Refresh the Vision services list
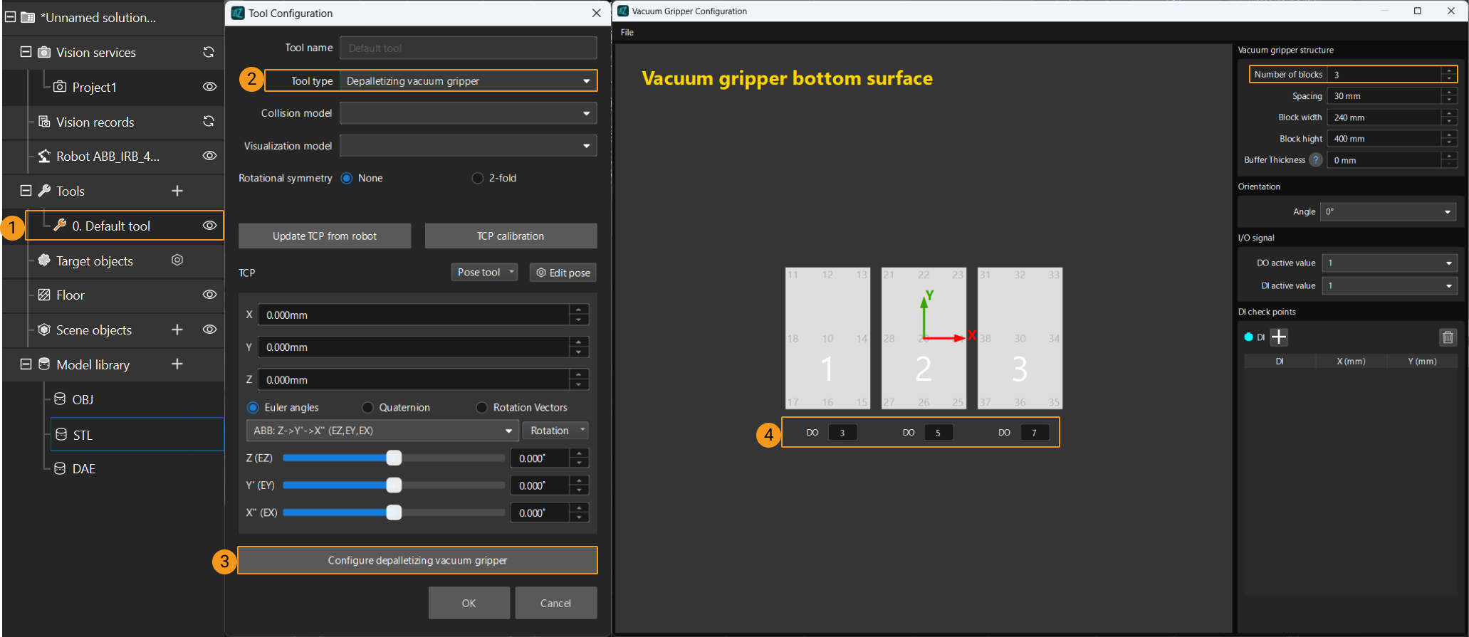Viewport: 1469px width, 637px height. pos(209,52)
